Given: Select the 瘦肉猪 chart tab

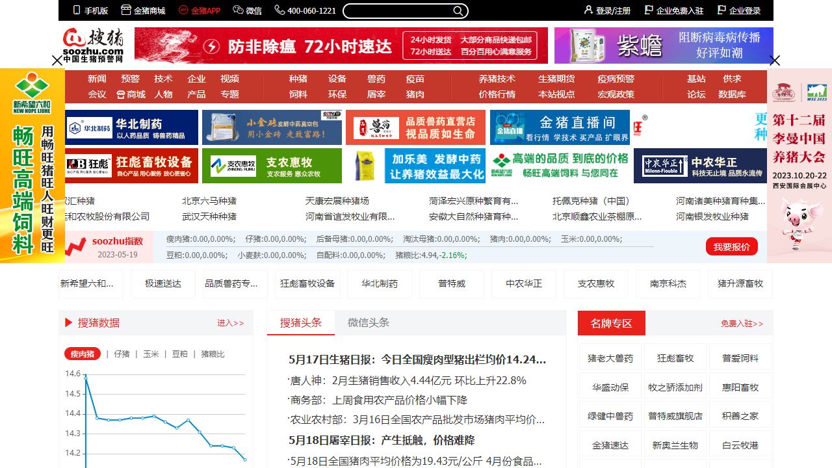Looking at the screenshot, I should pyautogui.click(x=83, y=354).
